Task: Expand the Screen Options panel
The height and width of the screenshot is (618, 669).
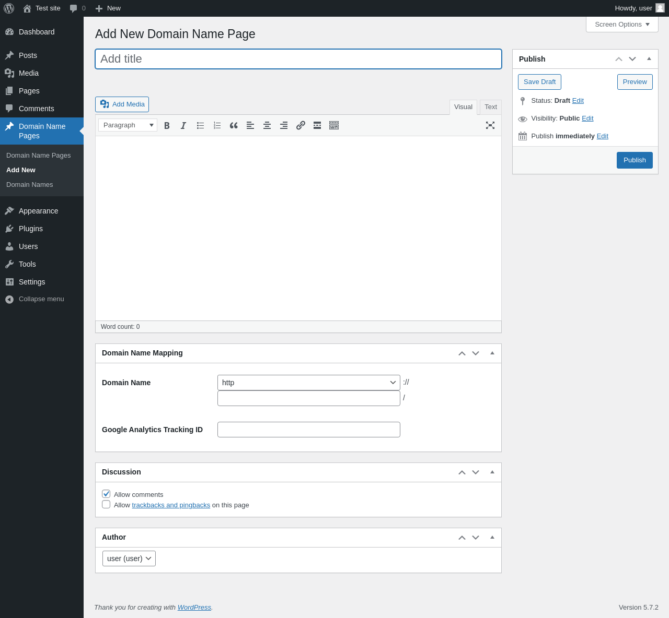Action: [x=621, y=25]
